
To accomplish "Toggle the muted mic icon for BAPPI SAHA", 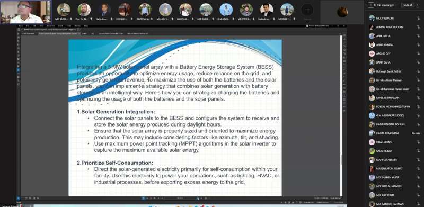I will pyautogui.click(x=418, y=62).
